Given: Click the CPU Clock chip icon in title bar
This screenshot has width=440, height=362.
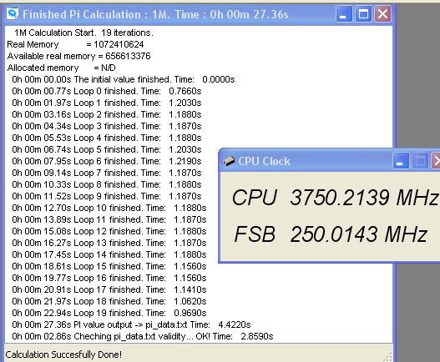Looking at the screenshot, I should 229,161.
